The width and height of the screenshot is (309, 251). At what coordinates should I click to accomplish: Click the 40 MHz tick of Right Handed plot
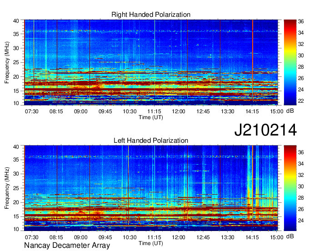16,21
